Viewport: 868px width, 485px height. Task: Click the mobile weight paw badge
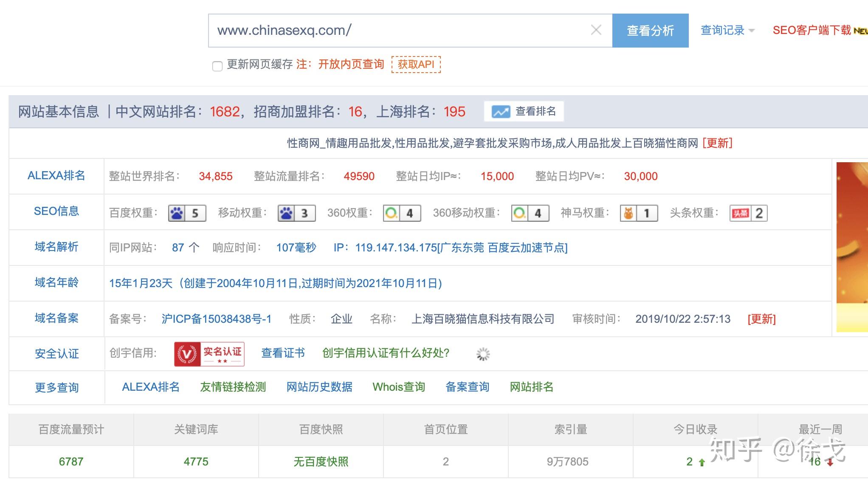[297, 213]
